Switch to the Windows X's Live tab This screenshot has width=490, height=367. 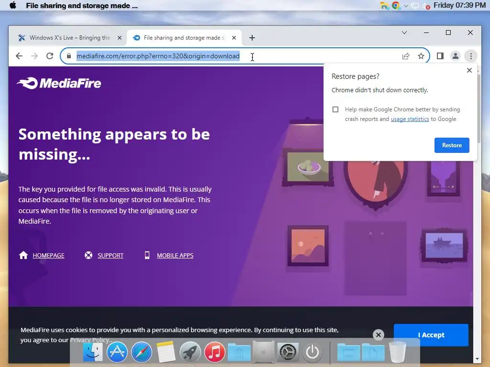[x=69, y=38]
